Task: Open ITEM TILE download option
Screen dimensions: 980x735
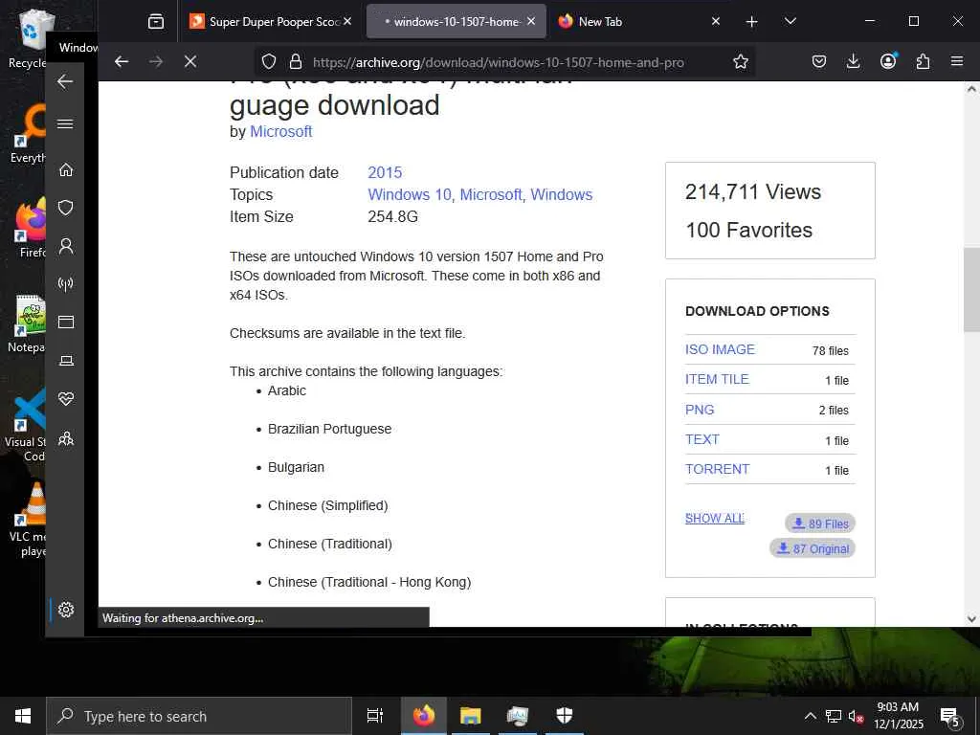Action: coord(717,379)
